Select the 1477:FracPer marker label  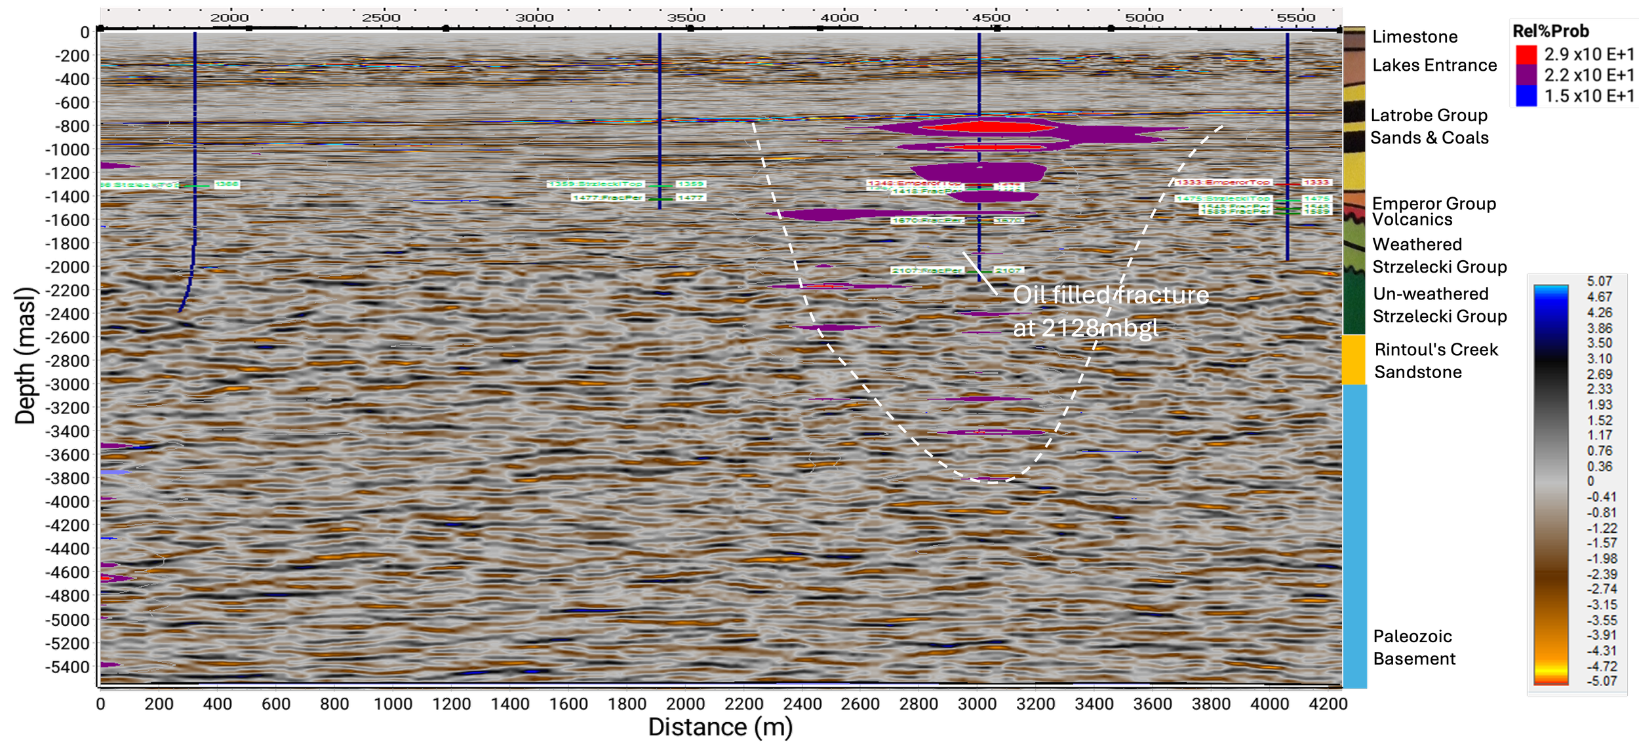(608, 197)
